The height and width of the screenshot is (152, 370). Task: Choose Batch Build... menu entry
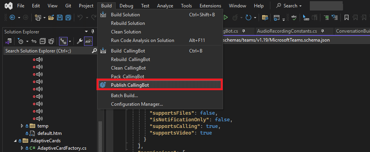click(x=160, y=96)
